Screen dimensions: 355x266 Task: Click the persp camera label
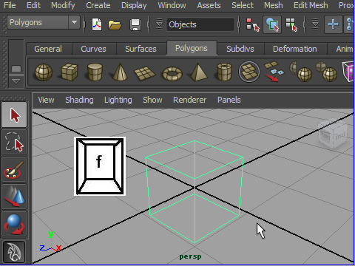click(x=190, y=256)
